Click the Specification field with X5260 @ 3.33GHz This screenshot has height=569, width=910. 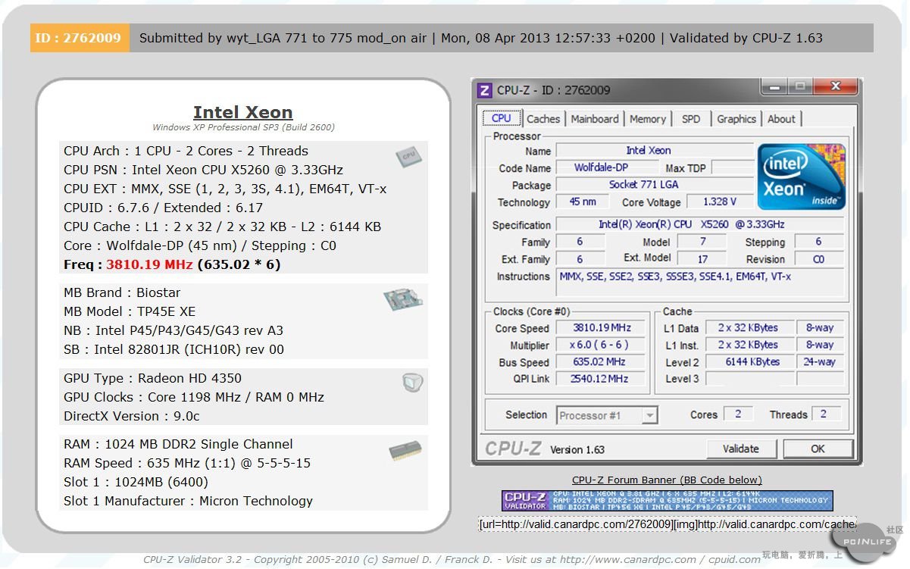tap(700, 224)
